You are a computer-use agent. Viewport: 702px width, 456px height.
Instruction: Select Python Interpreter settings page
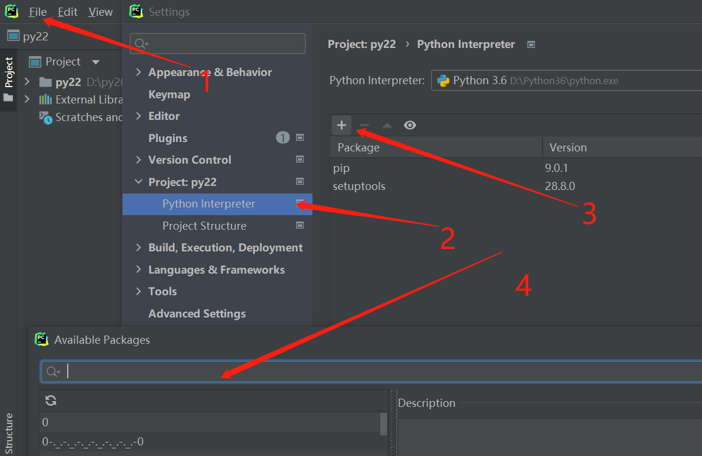point(217,204)
